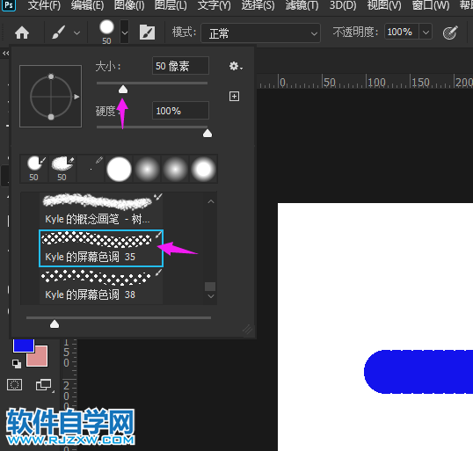This screenshot has height=451, width=473.
Task: Open the brush panel gear settings menu
Action: pos(236,66)
